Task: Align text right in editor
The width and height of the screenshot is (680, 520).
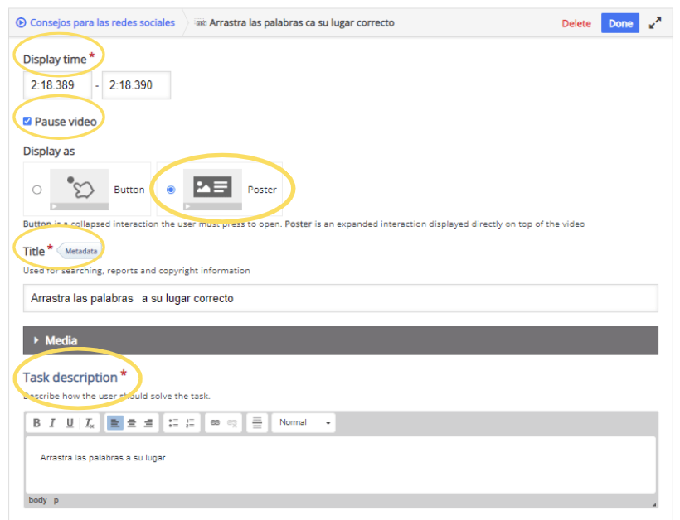Action: (148, 423)
